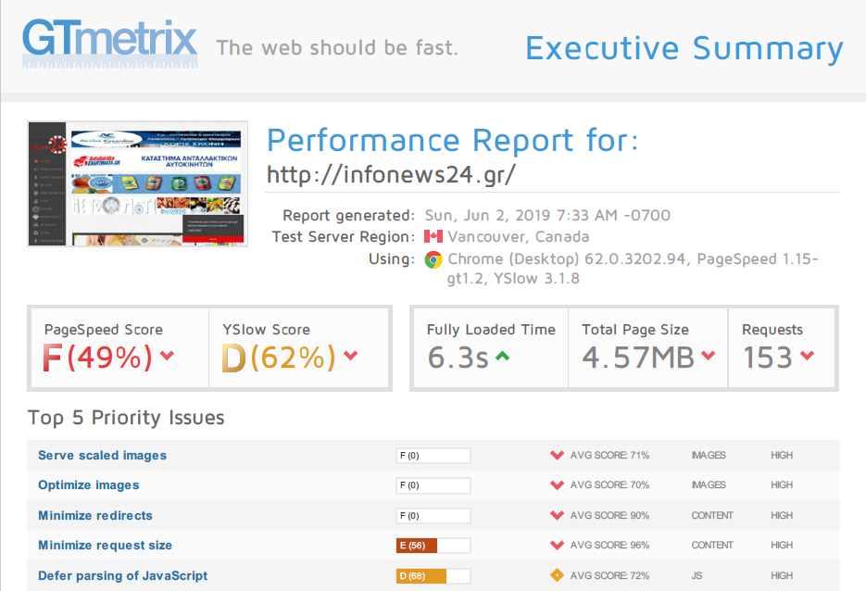The height and width of the screenshot is (591, 866).
Task: Click the Chrome browser icon
Action: pos(433,259)
